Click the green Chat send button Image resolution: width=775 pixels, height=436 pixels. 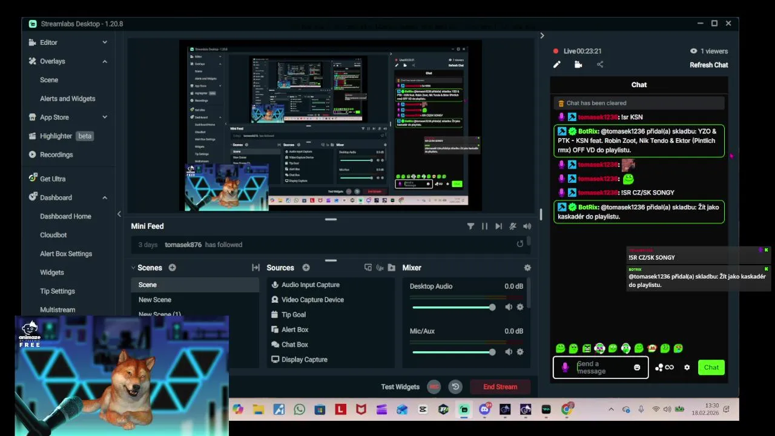711,368
